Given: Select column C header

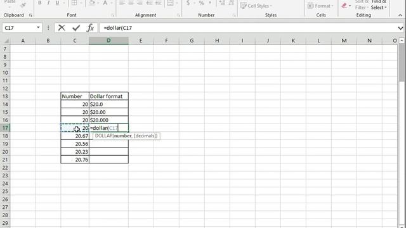Looking at the screenshot, I should [x=75, y=41].
